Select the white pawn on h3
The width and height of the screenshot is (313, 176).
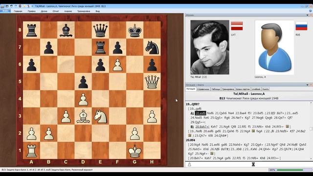pyautogui.click(x=152, y=116)
